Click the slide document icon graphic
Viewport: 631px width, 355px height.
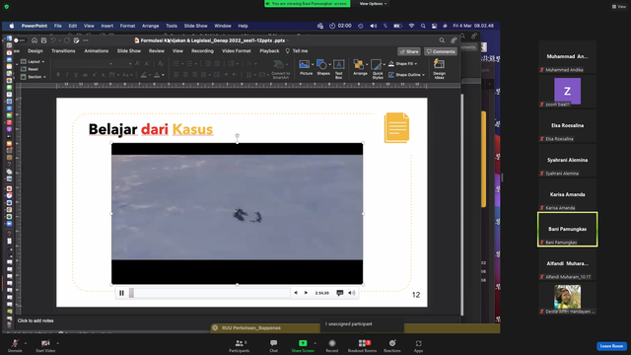396,127
